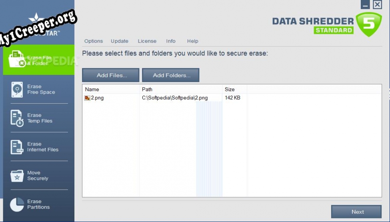Select the Erase Free Space disk icon
Image resolution: width=390 pixels, height=222 pixels.
(x=17, y=89)
